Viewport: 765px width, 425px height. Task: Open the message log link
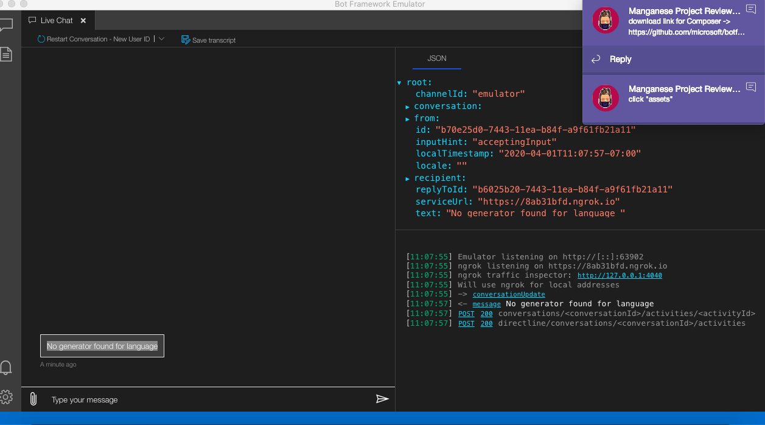point(486,304)
